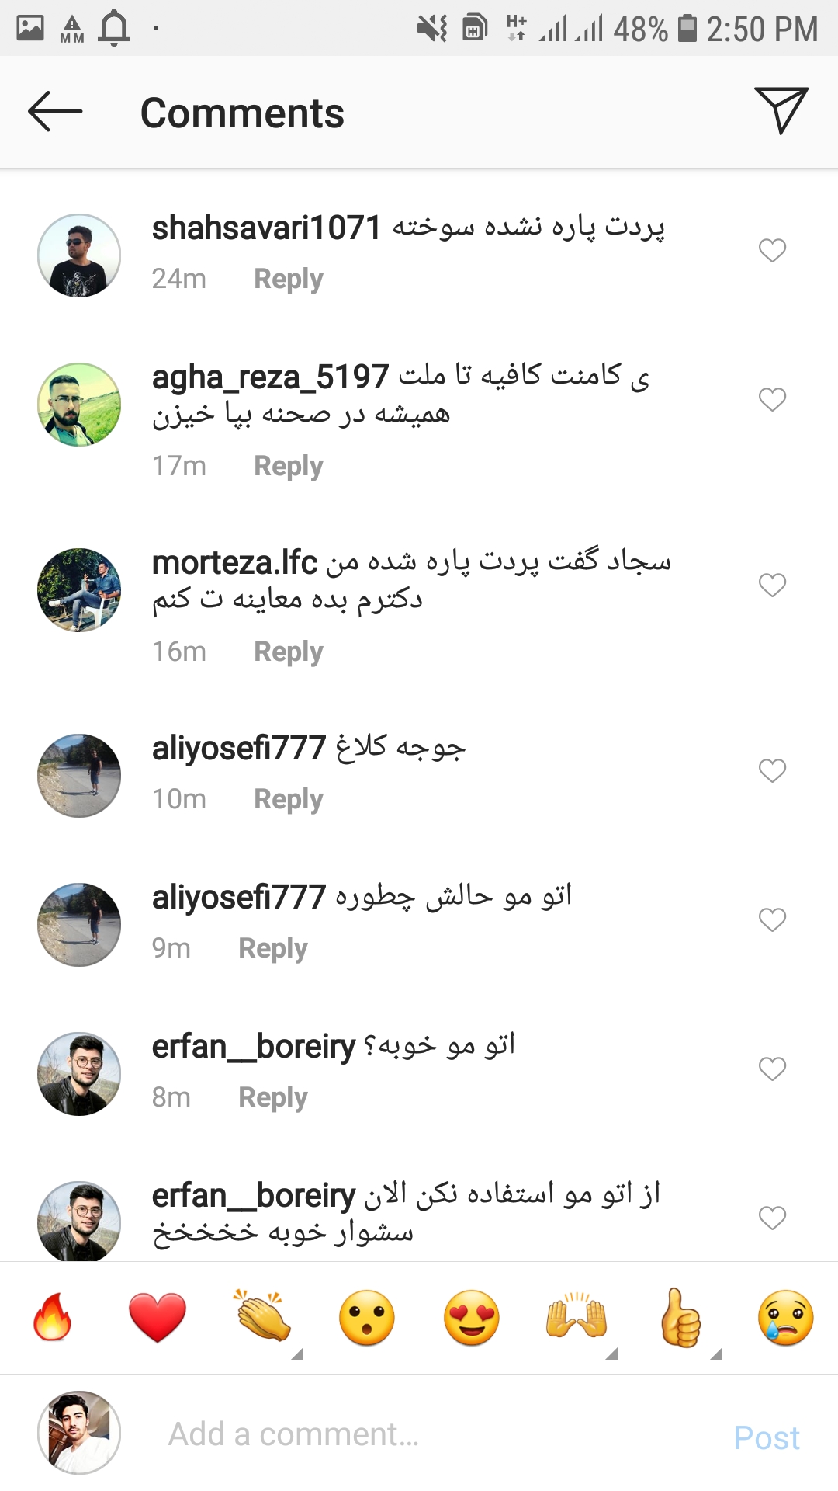Insert the crying face emoji
Viewport: 838px width, 1491px height.
coord(786,1318)
